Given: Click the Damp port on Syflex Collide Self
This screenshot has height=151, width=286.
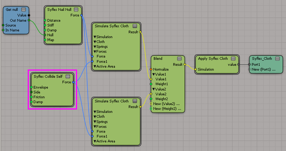Looking at the screenshot, I should coord(31,102).
